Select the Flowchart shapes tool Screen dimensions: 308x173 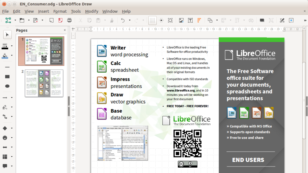click(x=5, y=156)
